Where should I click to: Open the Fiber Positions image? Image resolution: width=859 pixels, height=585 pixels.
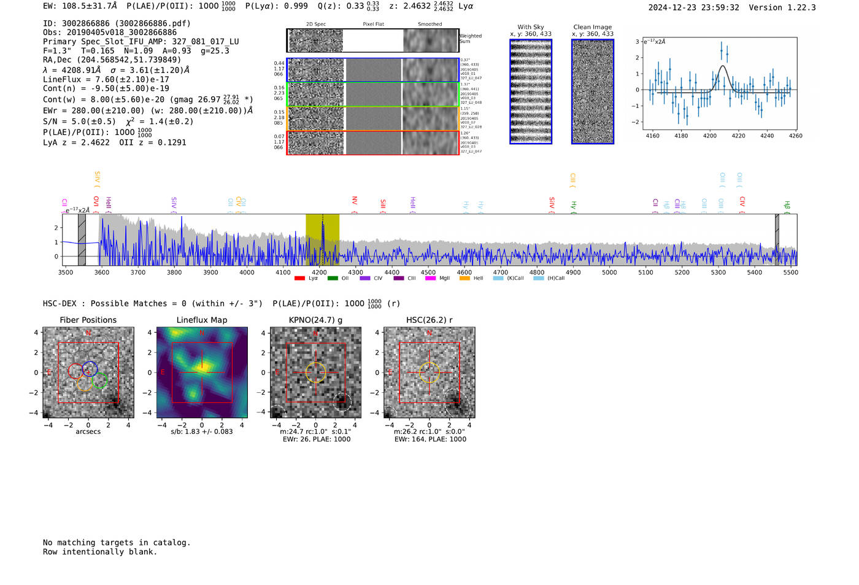point(88,373)
